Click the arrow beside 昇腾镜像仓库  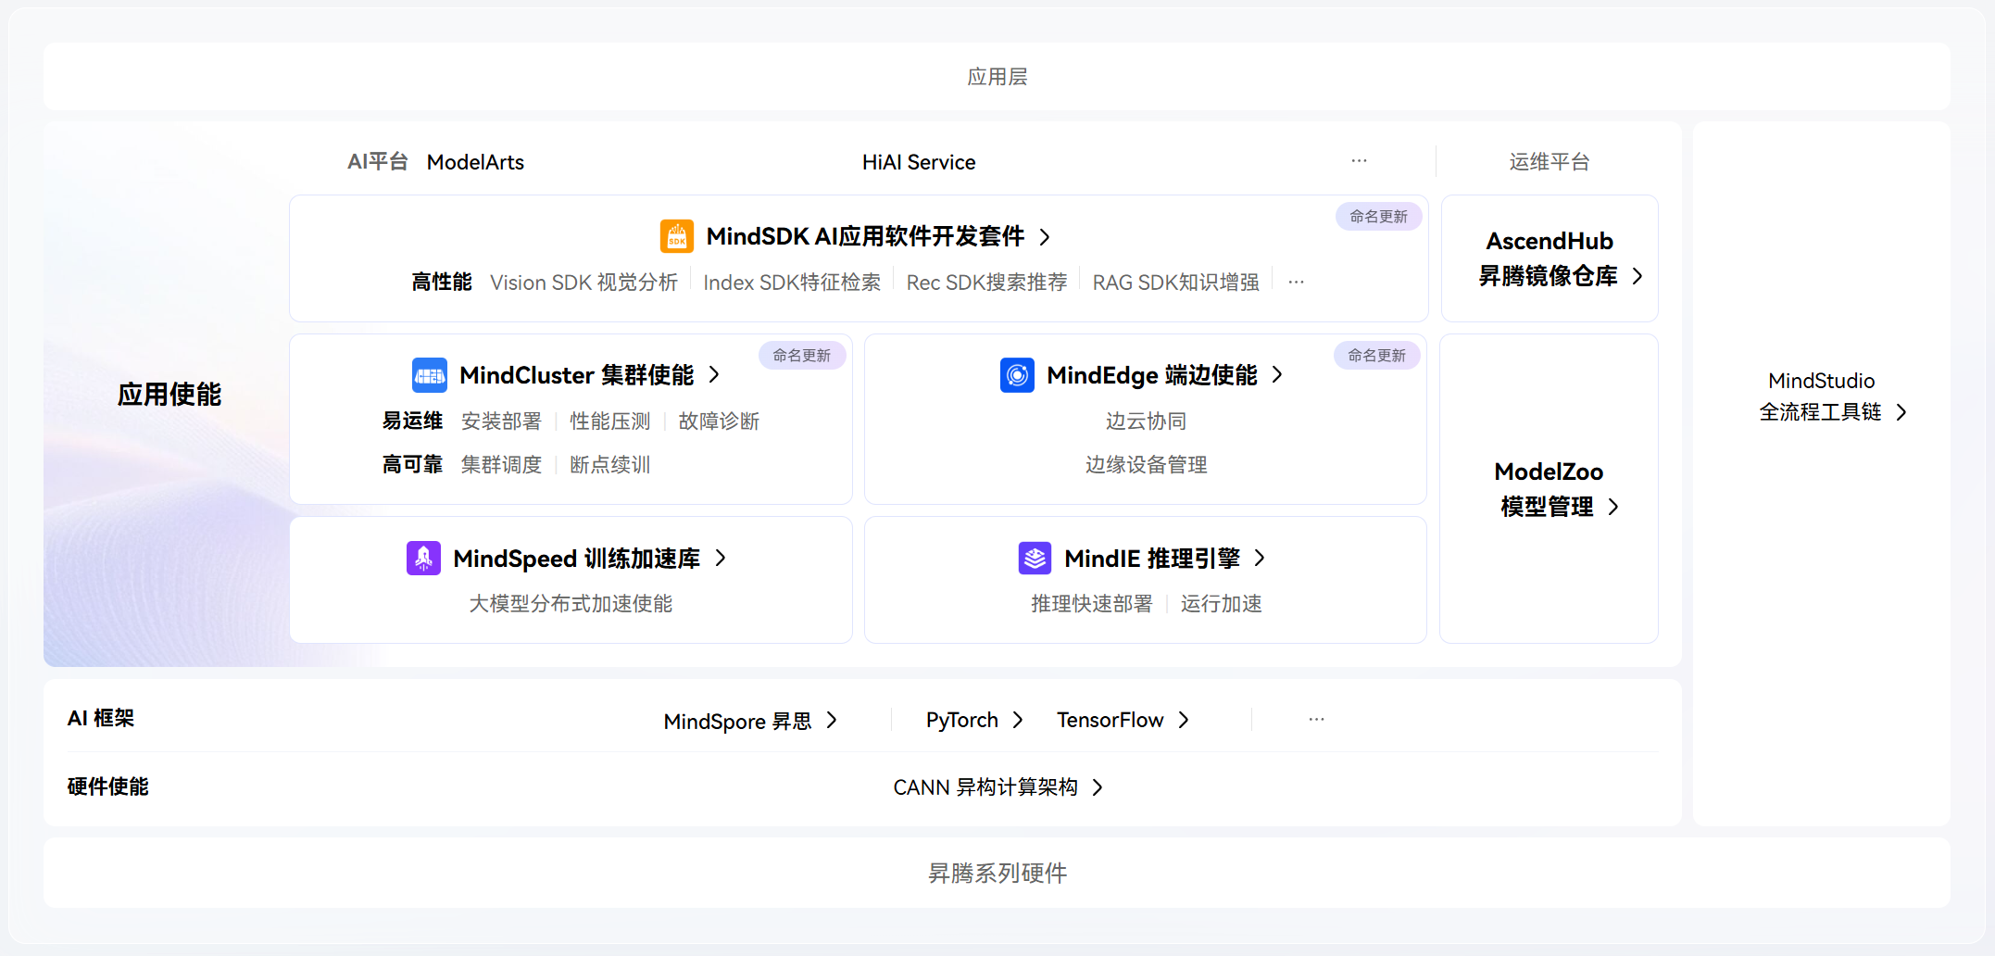click(x=1637, y=276)
